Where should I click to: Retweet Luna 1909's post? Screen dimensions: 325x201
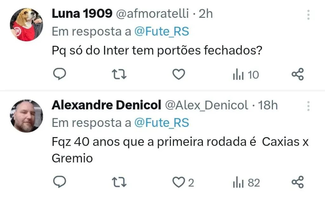[x=120, y=75]
